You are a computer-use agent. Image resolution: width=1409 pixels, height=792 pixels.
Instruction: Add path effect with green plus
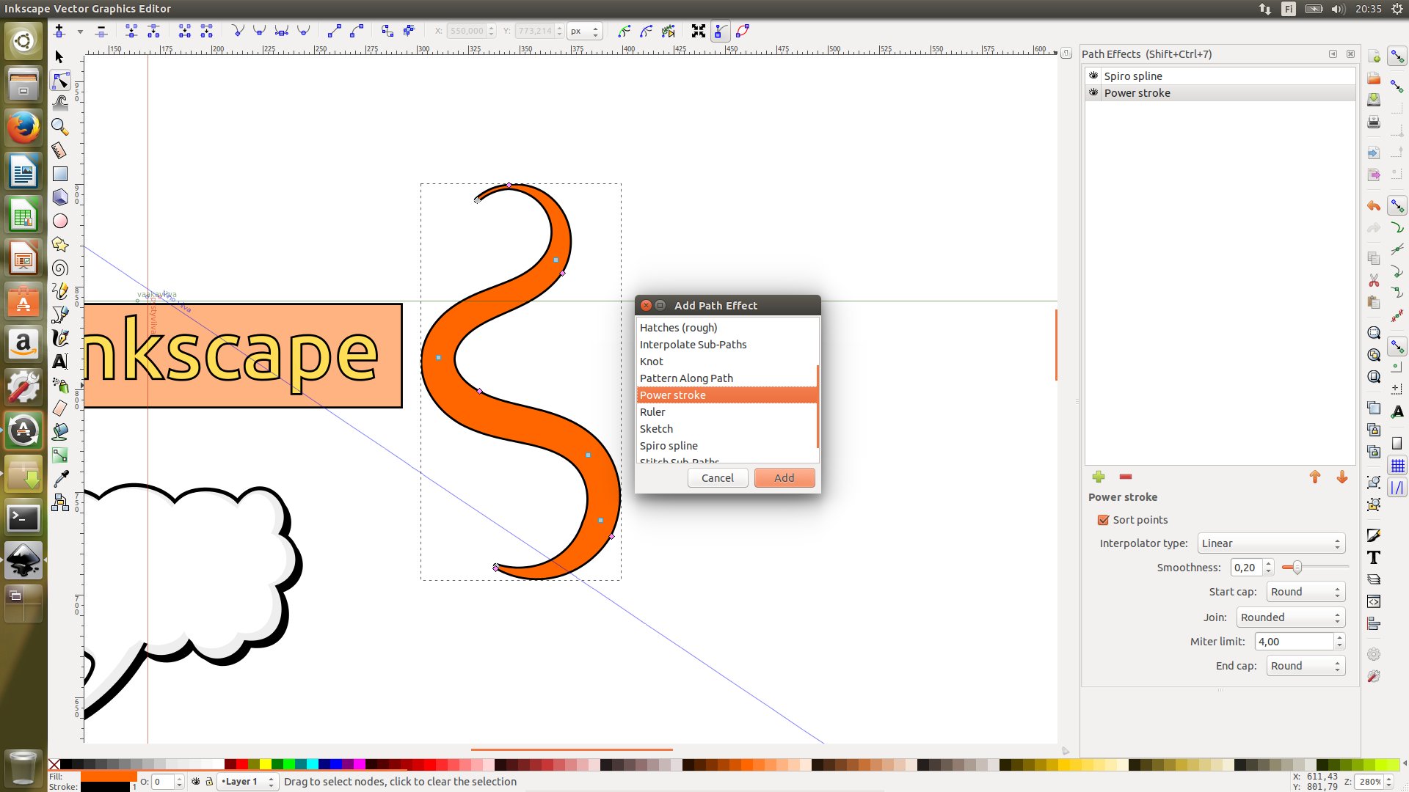coord(1099,477)
